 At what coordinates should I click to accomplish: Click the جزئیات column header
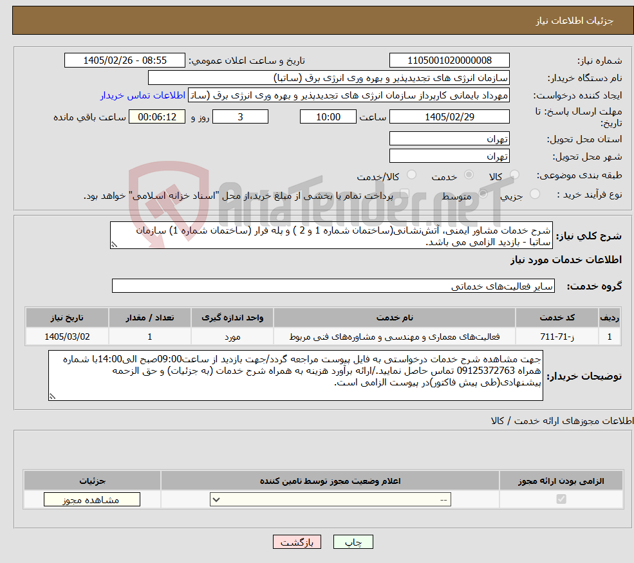click(x=92, y=481)
